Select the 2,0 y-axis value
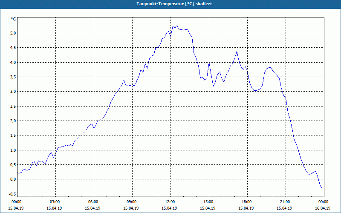This screenshot has height=213, width=341. pos(13,121)
